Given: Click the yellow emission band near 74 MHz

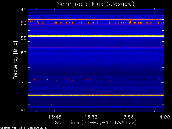Looking at the screenshot, I should (96, 95).
